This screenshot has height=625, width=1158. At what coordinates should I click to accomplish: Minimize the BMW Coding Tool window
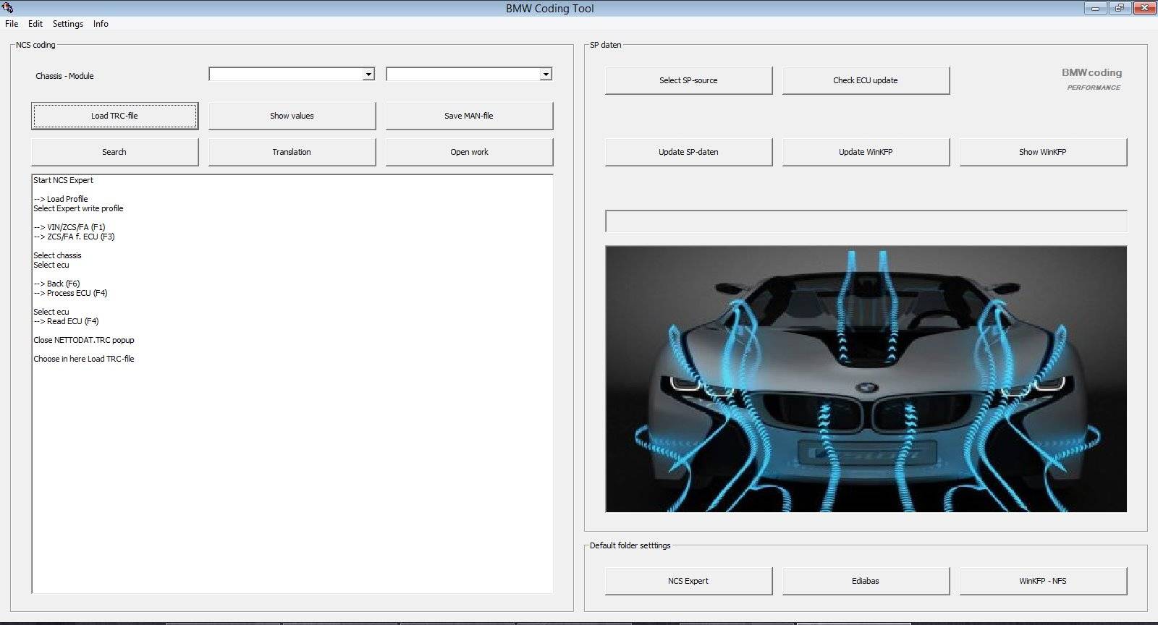pyautogui.click(x=1096, y=8)
